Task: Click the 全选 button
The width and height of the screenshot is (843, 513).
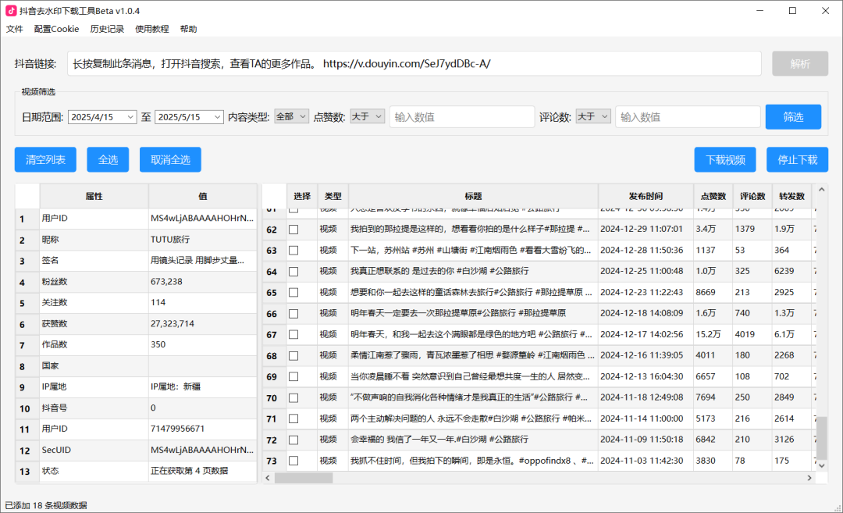Action: point(108,160)
